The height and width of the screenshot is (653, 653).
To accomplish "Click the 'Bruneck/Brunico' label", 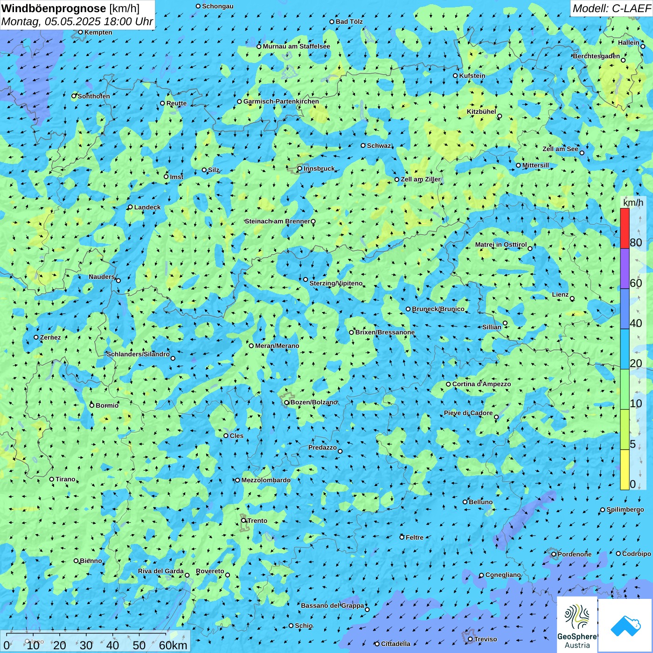I will pyautogui.click(x=438, y=309).
